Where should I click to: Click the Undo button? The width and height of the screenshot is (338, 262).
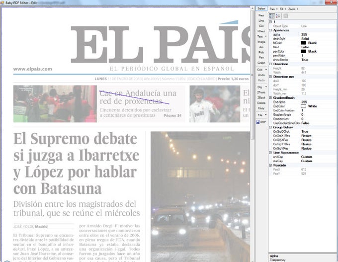(x=261, y=75)
